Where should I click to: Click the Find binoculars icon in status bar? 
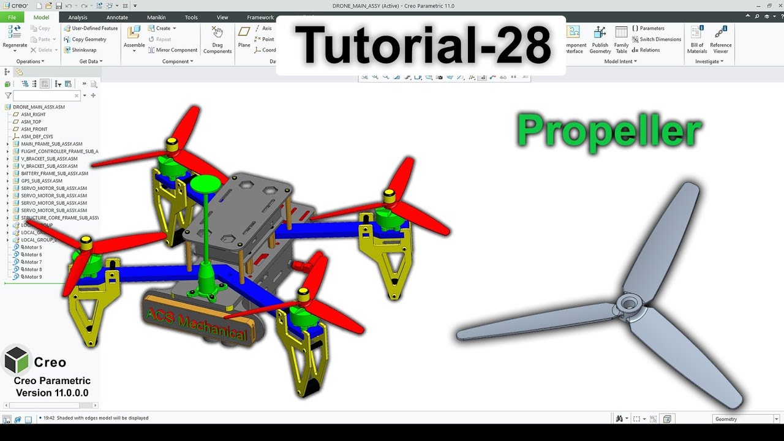point(619,419)
